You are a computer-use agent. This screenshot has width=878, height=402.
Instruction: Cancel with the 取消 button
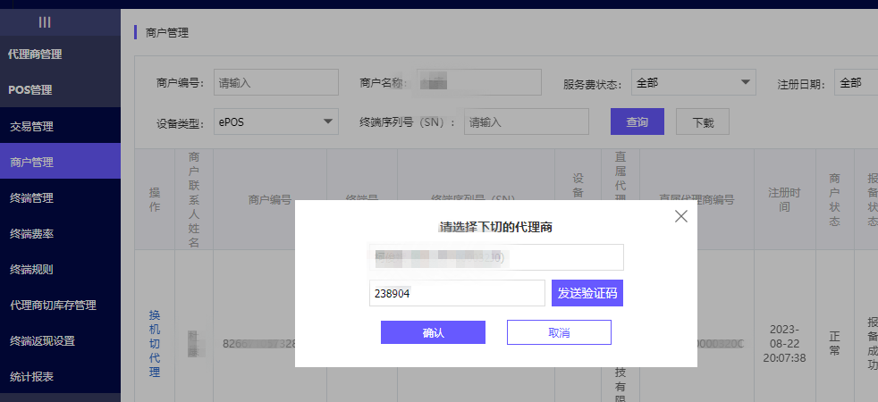(x=559, y=332)
